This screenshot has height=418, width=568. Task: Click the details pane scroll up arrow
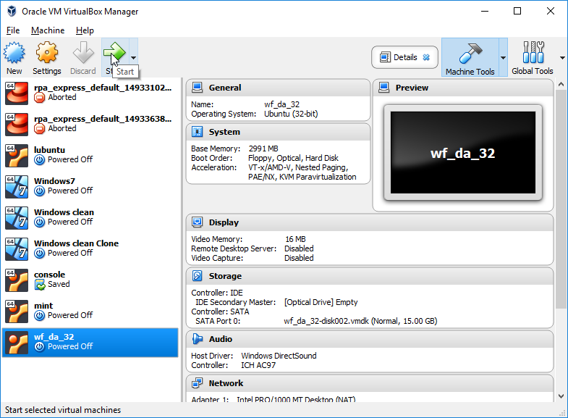pyautogui.click(x=561, y=84)
